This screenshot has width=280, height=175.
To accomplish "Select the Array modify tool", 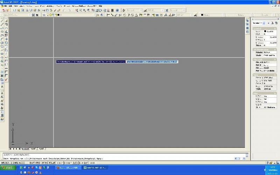I will (6, 35).
